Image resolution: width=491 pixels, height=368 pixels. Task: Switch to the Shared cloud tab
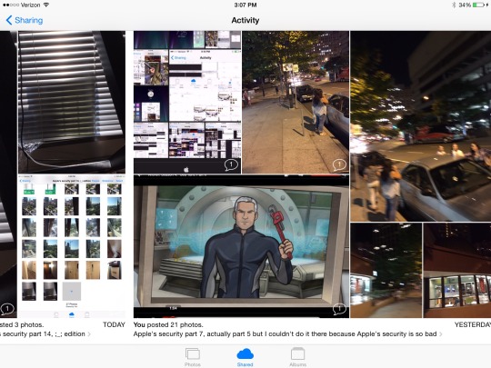(x=245, y=357)
